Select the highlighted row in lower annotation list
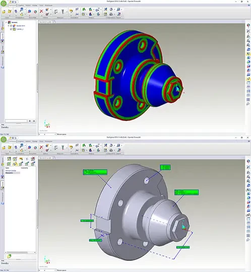 13,173
